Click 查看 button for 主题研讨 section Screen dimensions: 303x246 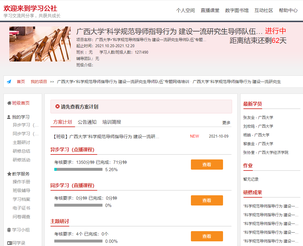point(207,236)
